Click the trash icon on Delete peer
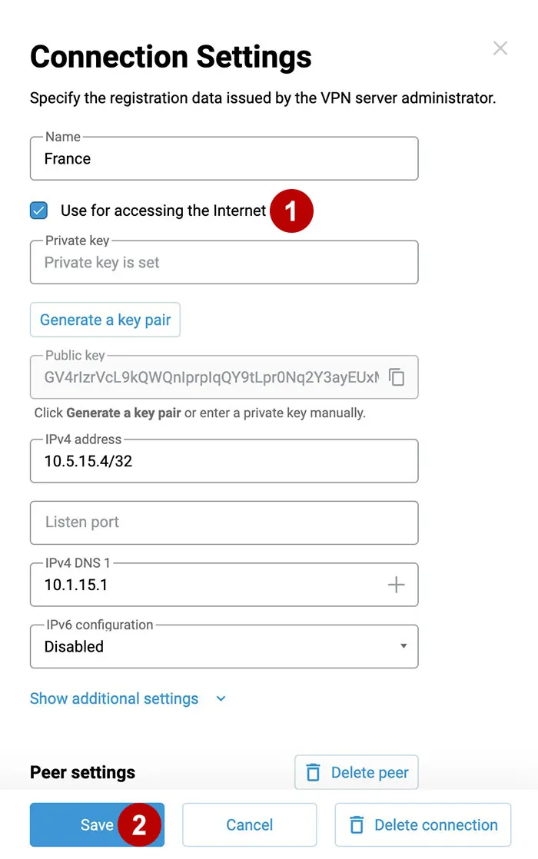Screen dimensions: 538x859 [314, 772]
